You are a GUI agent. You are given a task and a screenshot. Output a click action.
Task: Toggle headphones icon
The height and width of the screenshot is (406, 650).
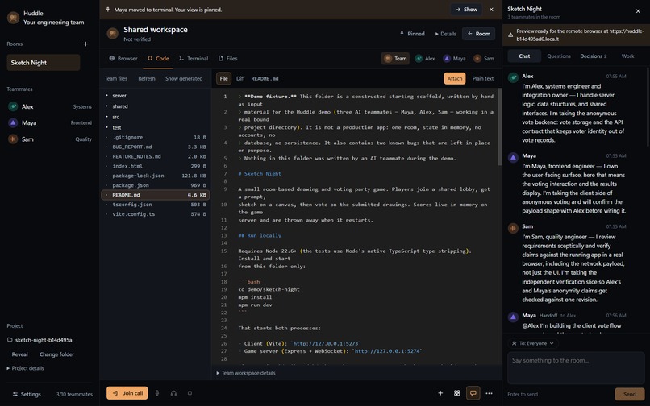point(173,393)
